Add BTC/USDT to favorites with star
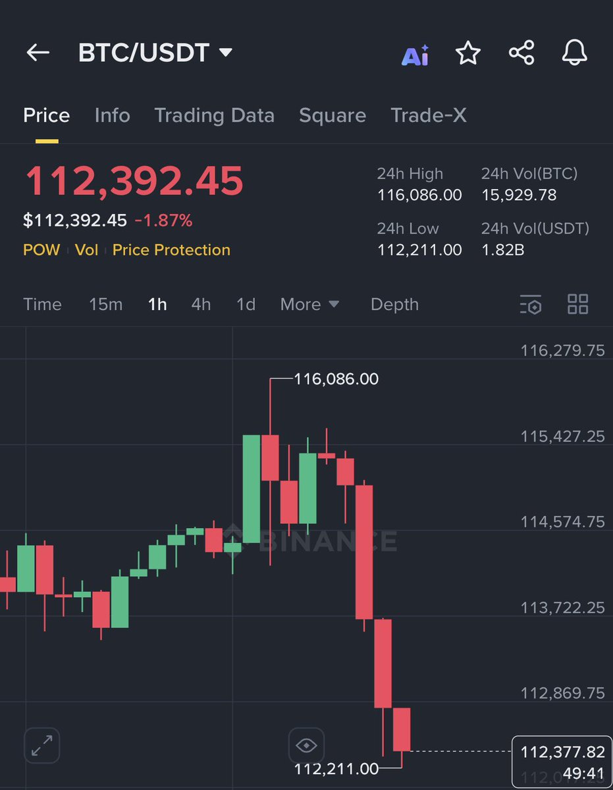The width and height of the screenshot is (613, 790). click(x=468, y=53)
